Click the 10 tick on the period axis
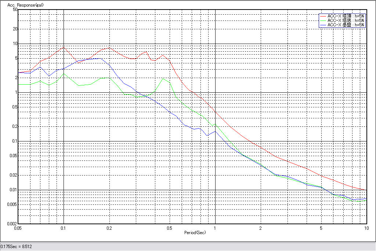The height and width of the screenshot is (251, 376). click(366, 228)
